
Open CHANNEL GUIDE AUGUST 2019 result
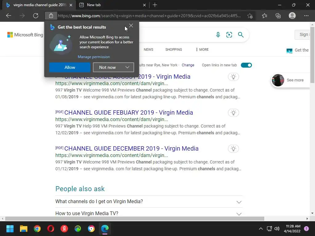click(127, 77)
